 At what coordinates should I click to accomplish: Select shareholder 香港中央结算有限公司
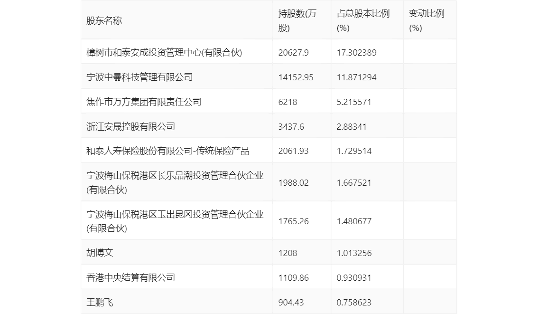pos(130,278)
